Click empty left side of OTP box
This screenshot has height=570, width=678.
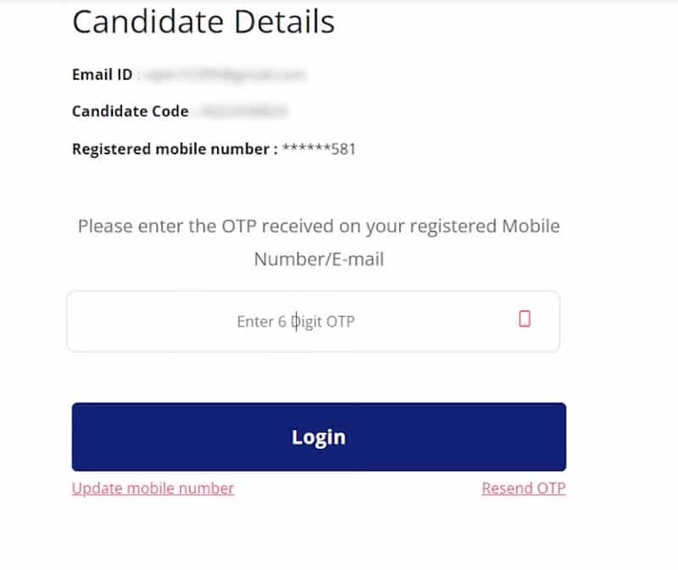click(x=152, y=321)
